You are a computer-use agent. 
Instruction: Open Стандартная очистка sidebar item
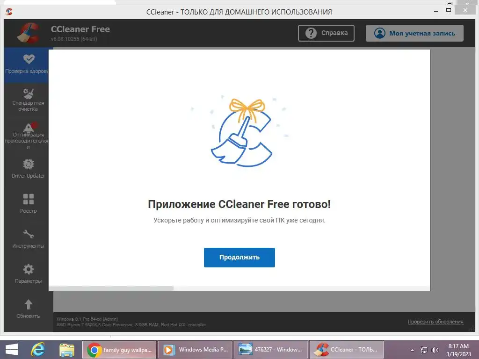(x=28, y=100)
